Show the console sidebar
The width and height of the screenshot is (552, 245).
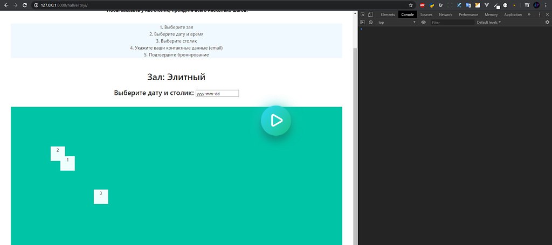point(363,22)
